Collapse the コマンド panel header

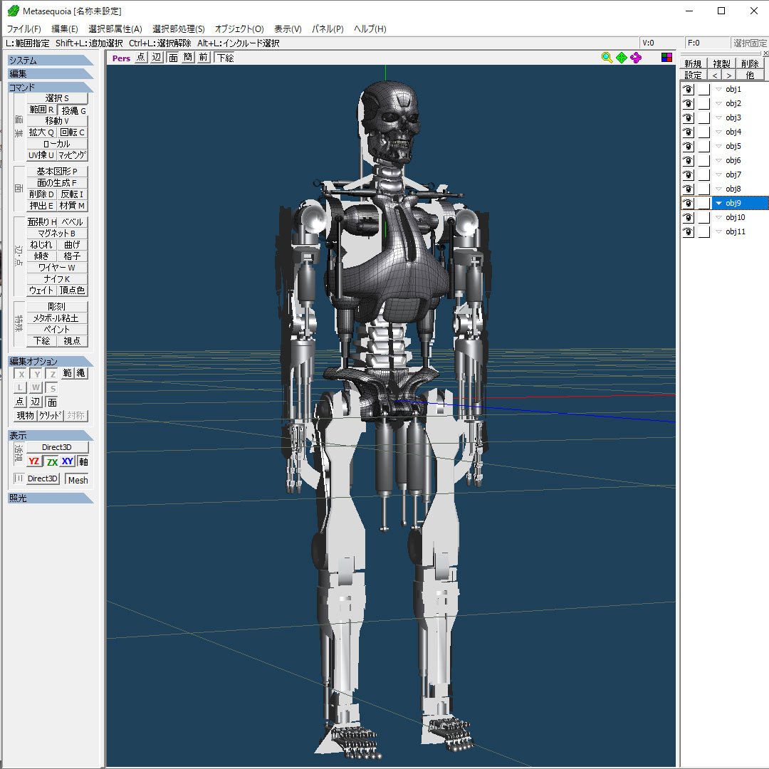[x=51, y=88]
